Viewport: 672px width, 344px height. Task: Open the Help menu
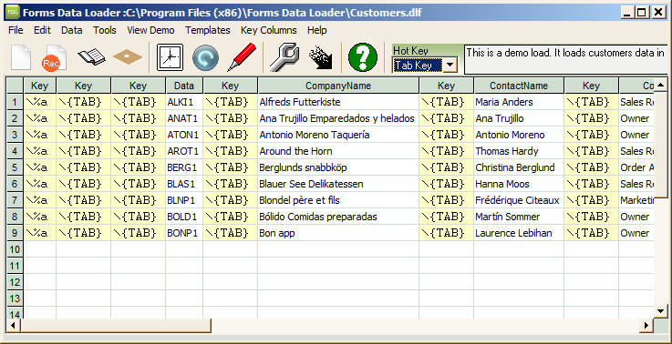click(x=316, y=30)
